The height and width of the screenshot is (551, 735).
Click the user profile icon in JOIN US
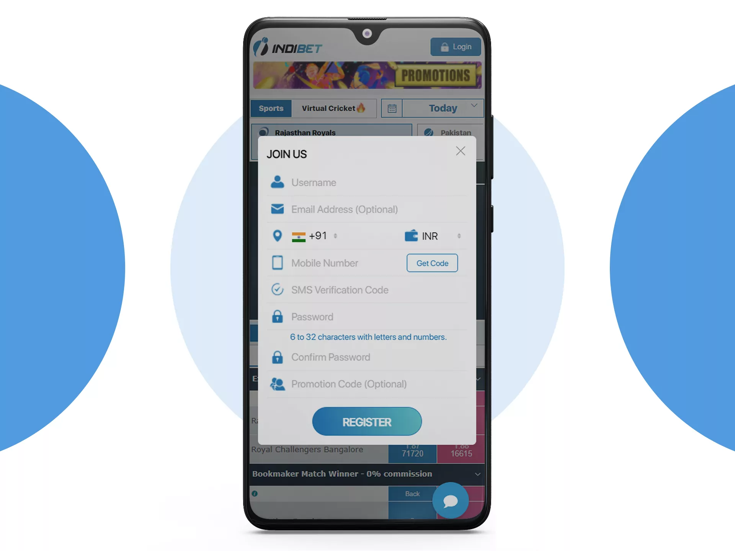(278, 182)
